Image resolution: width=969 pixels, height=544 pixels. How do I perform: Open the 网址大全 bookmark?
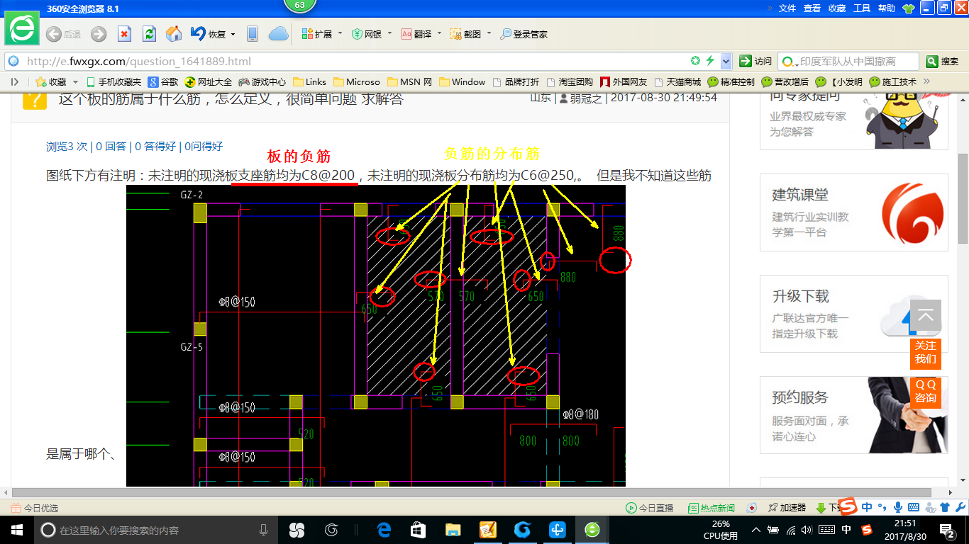click(209, 82)
